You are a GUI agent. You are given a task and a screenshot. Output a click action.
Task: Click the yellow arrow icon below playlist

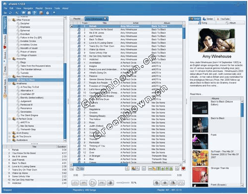coord(154,168)
